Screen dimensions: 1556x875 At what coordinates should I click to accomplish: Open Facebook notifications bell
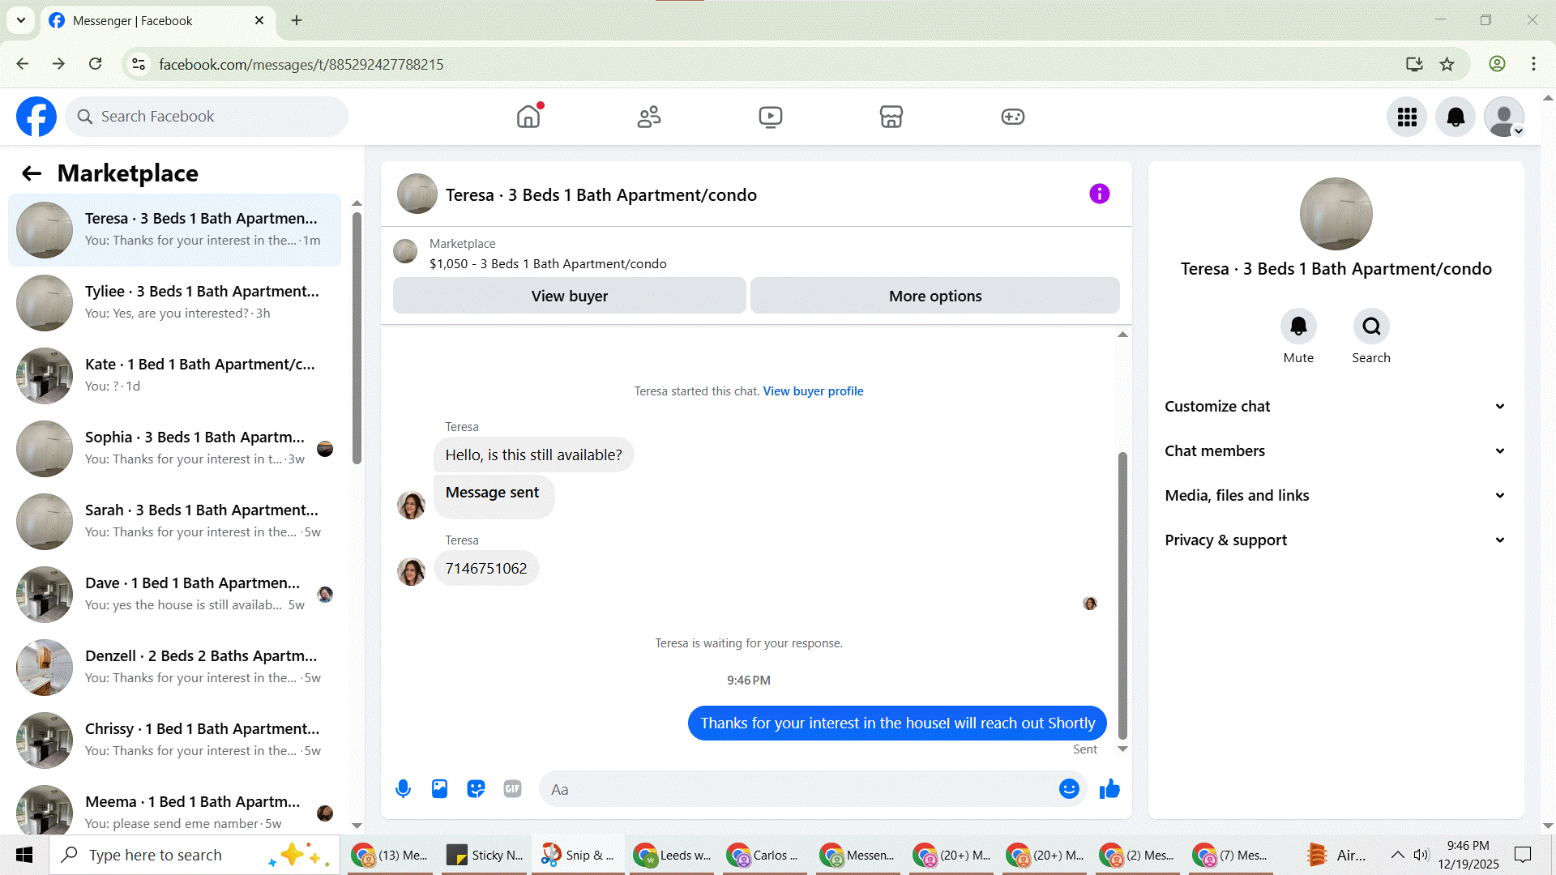click(1456, 117)
